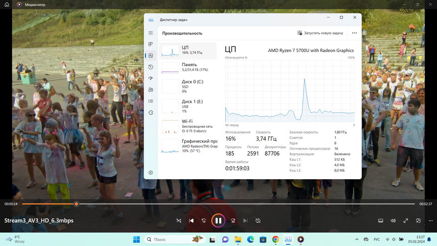Open App history in Task Manager sidebar
This screenshot has height=246, width=437.
point(150,67)
